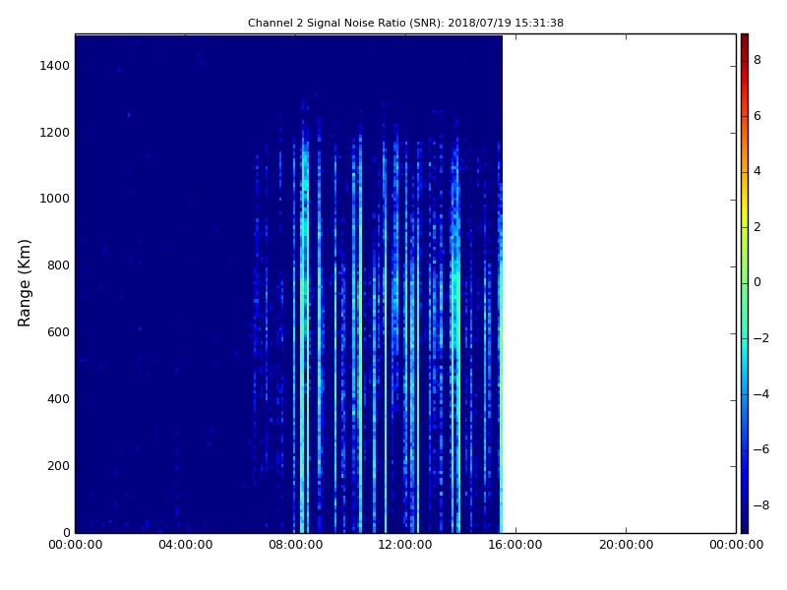
Task: Click the yellow region of the SNR colorbar
Action: 745,206
